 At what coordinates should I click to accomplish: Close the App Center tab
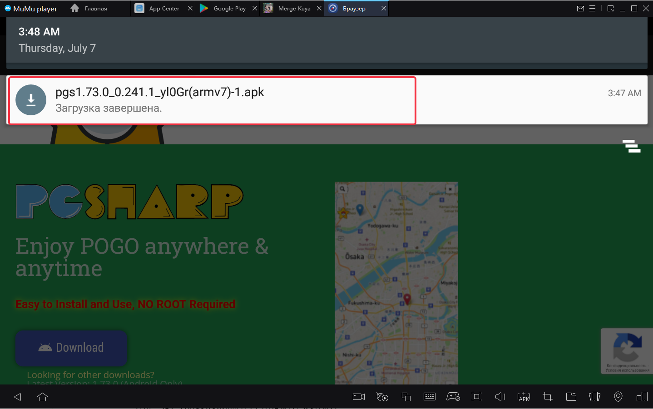point(190,8)
